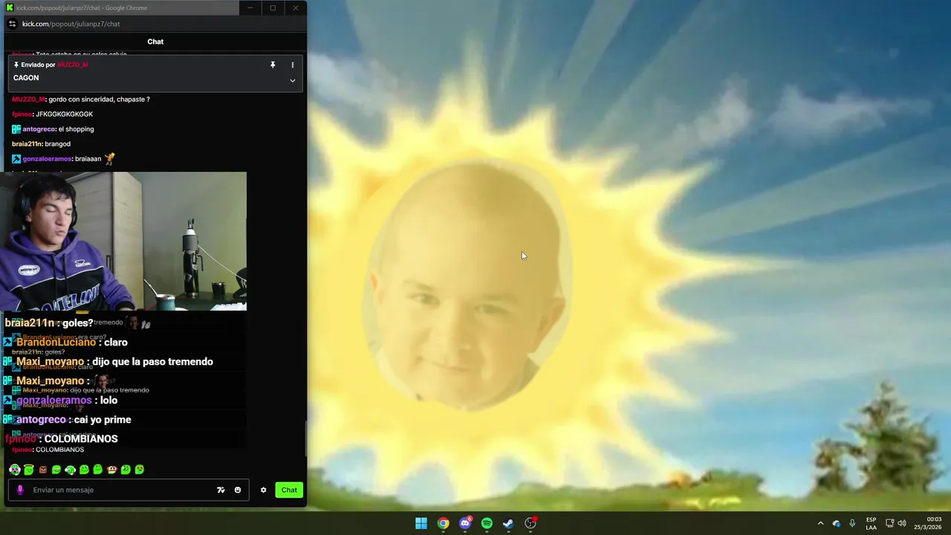
Task: Insert the fourth flat green emote
Action: tap(56, 470)
